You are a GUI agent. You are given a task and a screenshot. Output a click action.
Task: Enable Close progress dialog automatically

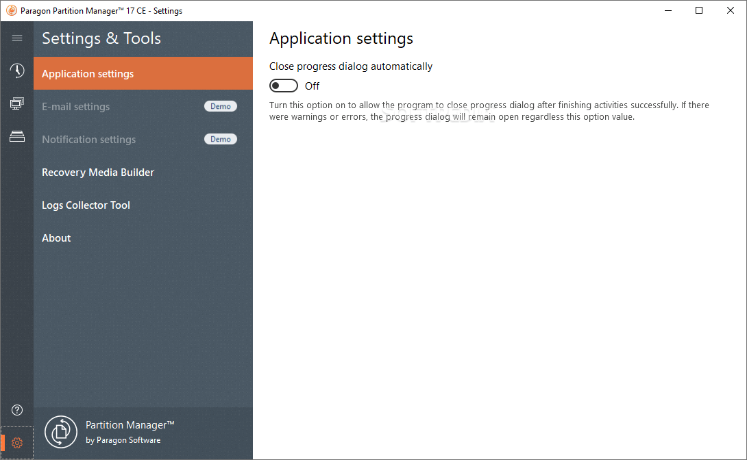coord(283,85)
